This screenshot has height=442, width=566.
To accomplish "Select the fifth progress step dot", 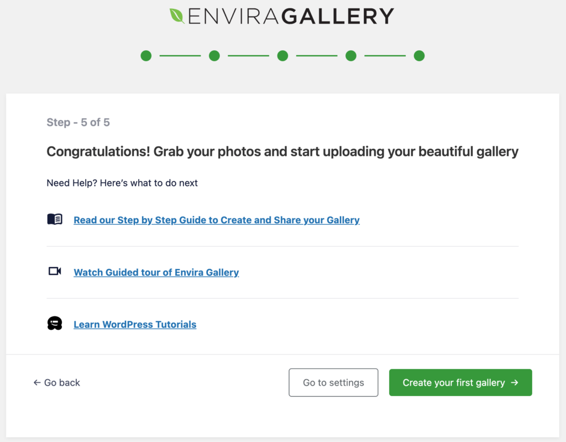I will click(419, 56).
